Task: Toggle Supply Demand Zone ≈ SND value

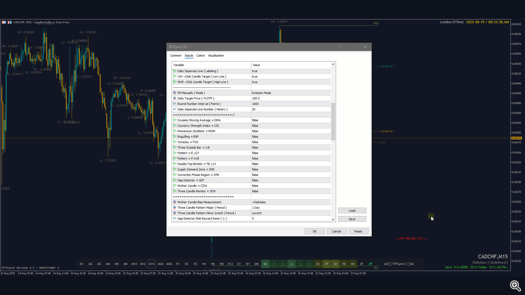Action: 290,170
